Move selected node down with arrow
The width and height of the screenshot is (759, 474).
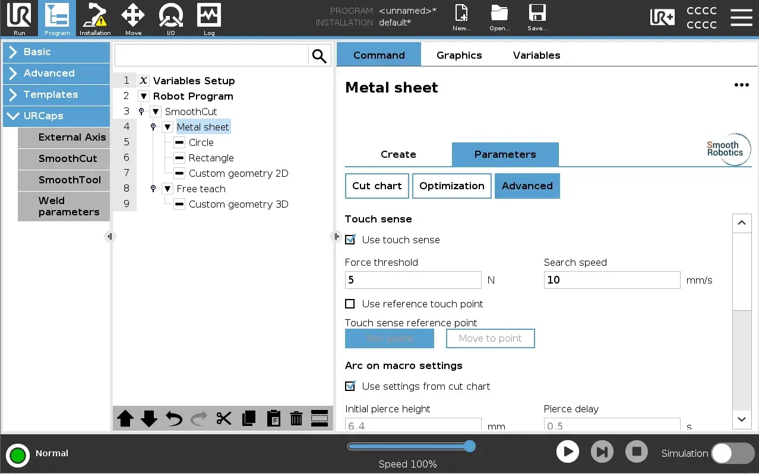click(x=149, y=418)
